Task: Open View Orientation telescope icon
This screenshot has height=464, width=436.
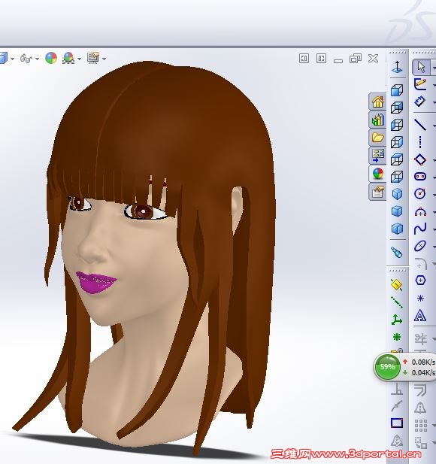Action: tap(396, 253)
